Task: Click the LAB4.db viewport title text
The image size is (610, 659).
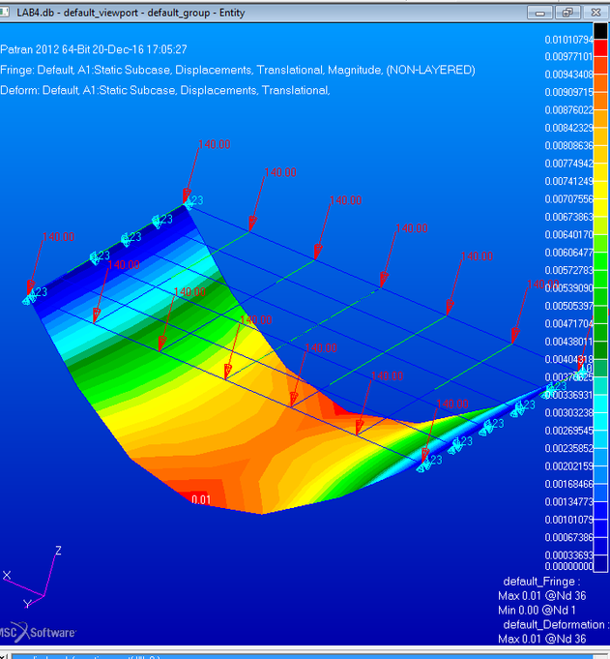Action: [131, 13]
